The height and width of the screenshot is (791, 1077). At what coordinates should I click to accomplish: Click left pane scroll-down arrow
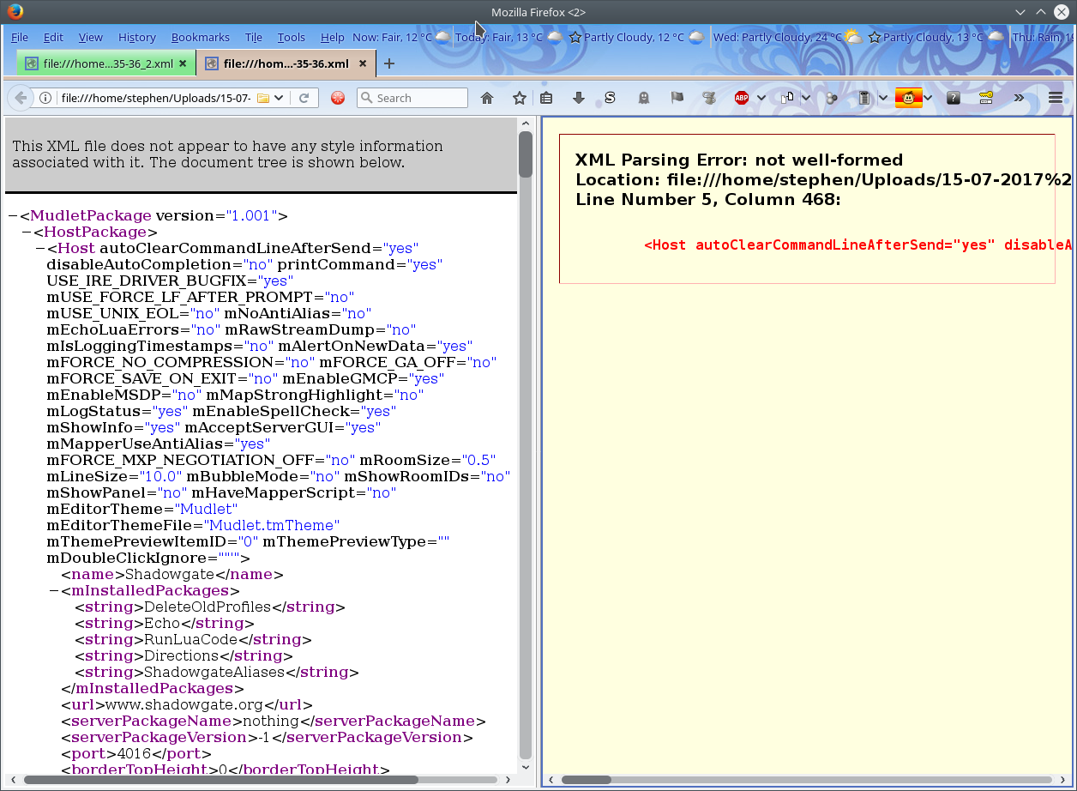pyautogui.click(x=526, y=766)
